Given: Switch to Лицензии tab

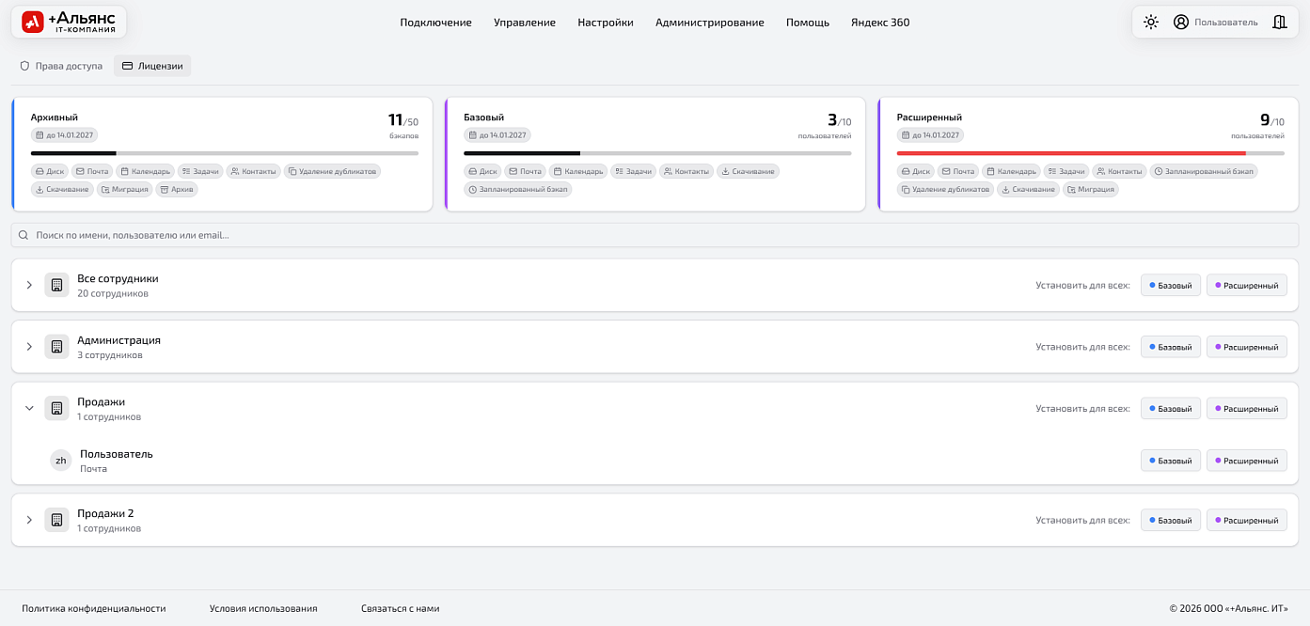Looking at the screenshot, I should tap(152, 66).
